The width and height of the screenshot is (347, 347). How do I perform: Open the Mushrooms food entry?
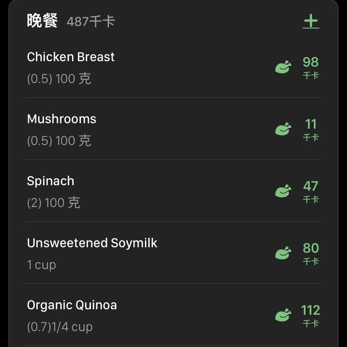62,119
